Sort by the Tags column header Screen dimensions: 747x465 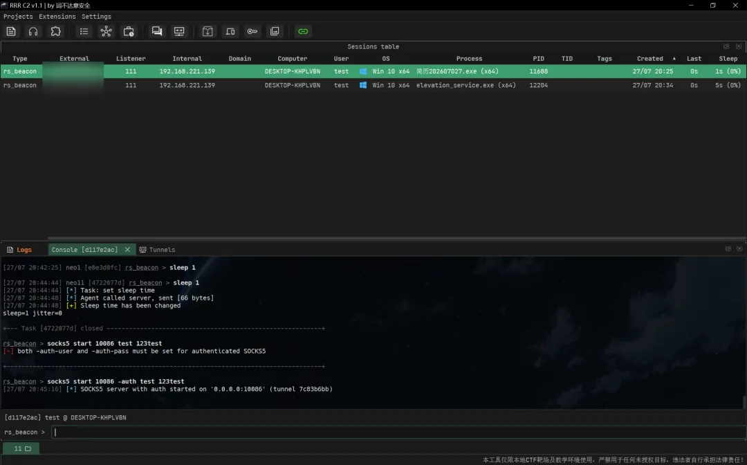pyautogui.click(x=604, y=59)
